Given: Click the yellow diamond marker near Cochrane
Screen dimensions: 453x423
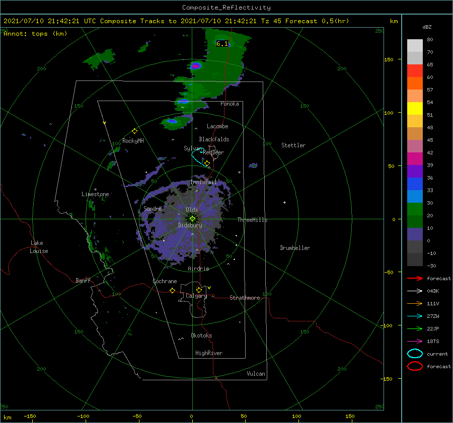Looking at the screenshot, I should 172,290.
